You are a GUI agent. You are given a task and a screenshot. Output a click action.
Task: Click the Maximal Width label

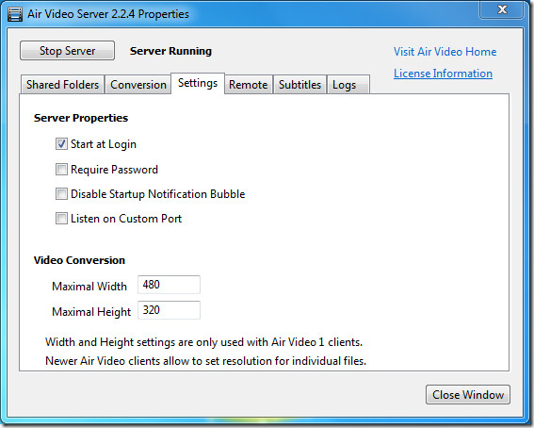[89, 287]
